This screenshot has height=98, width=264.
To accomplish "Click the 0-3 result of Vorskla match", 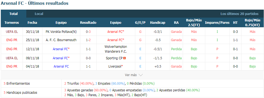I will click(x=88, y=32).
